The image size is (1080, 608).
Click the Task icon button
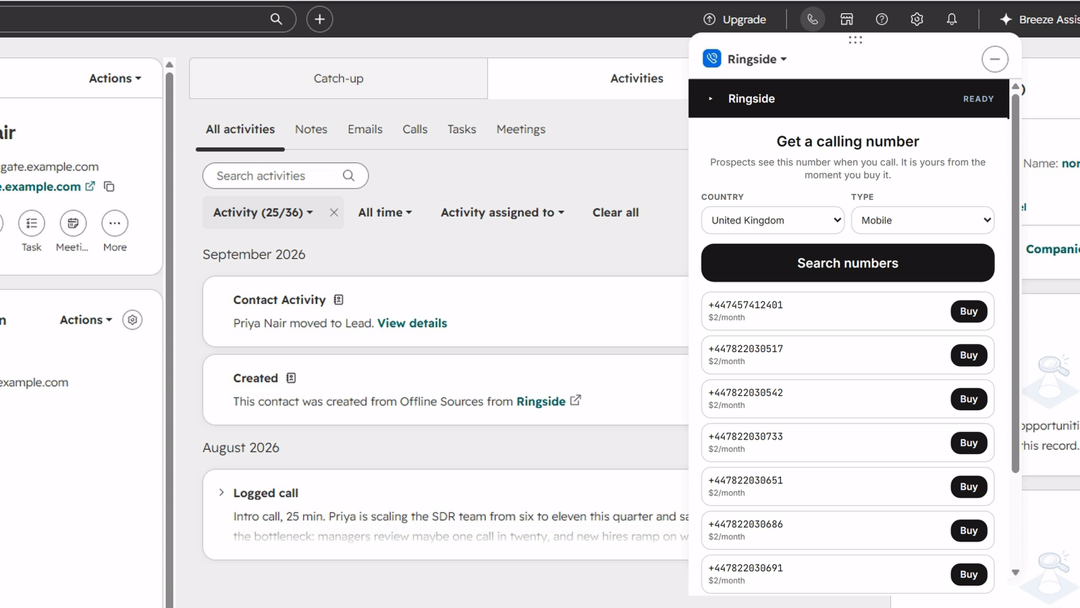32,223
